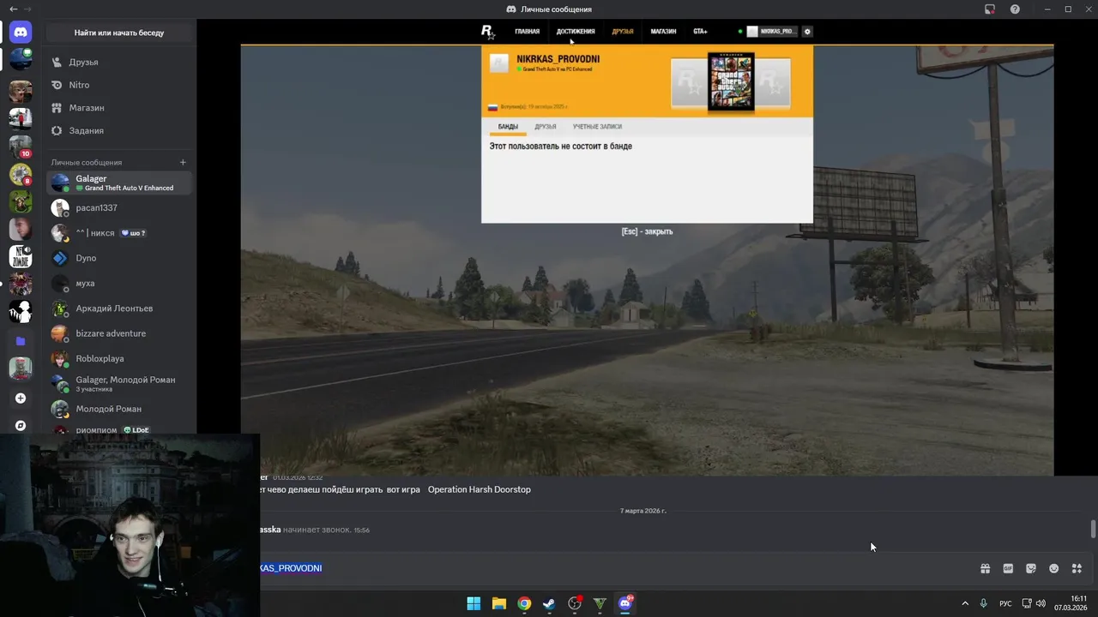Open the NET ZOMBIE server icon
Screen dimensions: 1098x617
pyautogui.click(x=21, y=256)
